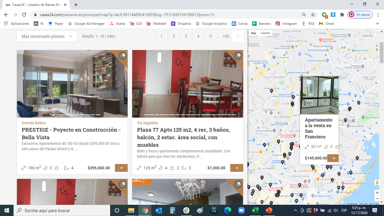Switch the map to Satellite view
The height and width of the screenshot is (216, 384).
(265, 33)
